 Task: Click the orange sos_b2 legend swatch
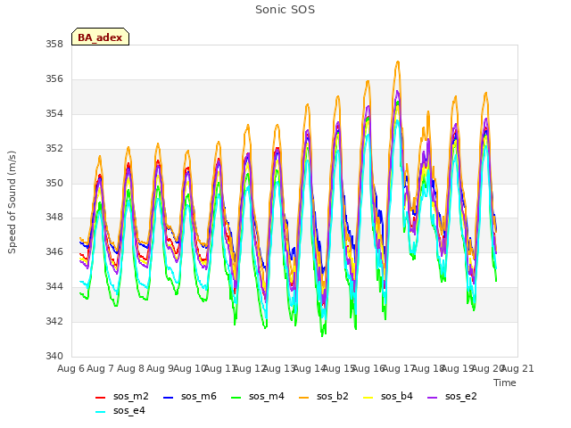coord(303,398)
